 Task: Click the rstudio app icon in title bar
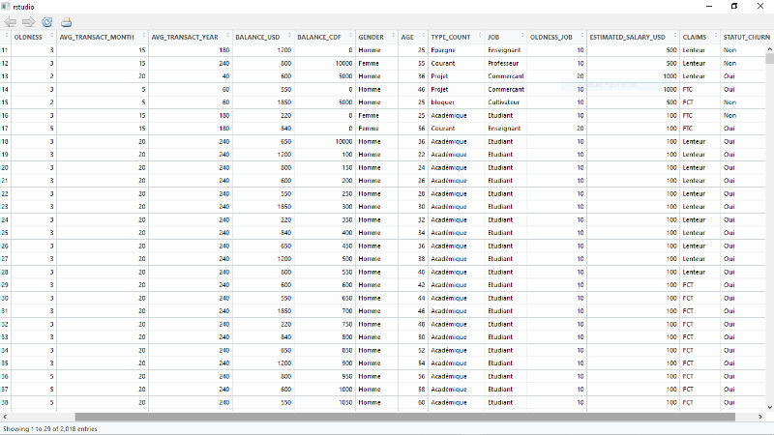point(6,6)
